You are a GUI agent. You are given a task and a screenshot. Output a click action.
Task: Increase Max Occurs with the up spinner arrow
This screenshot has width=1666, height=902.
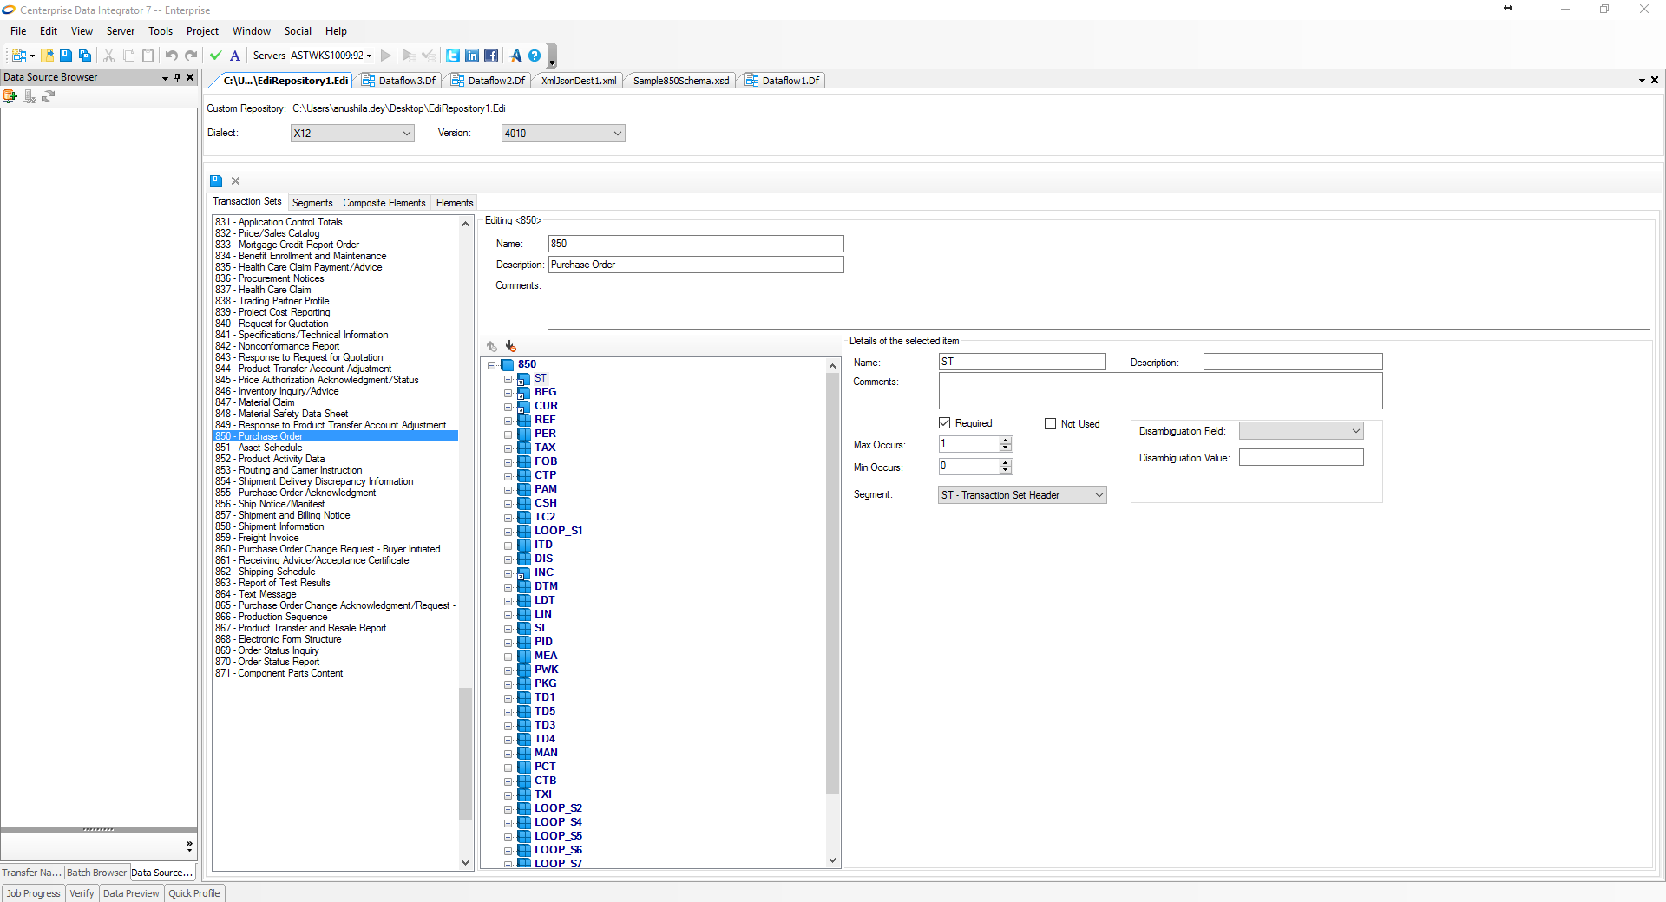click(x=1006, y=441)
